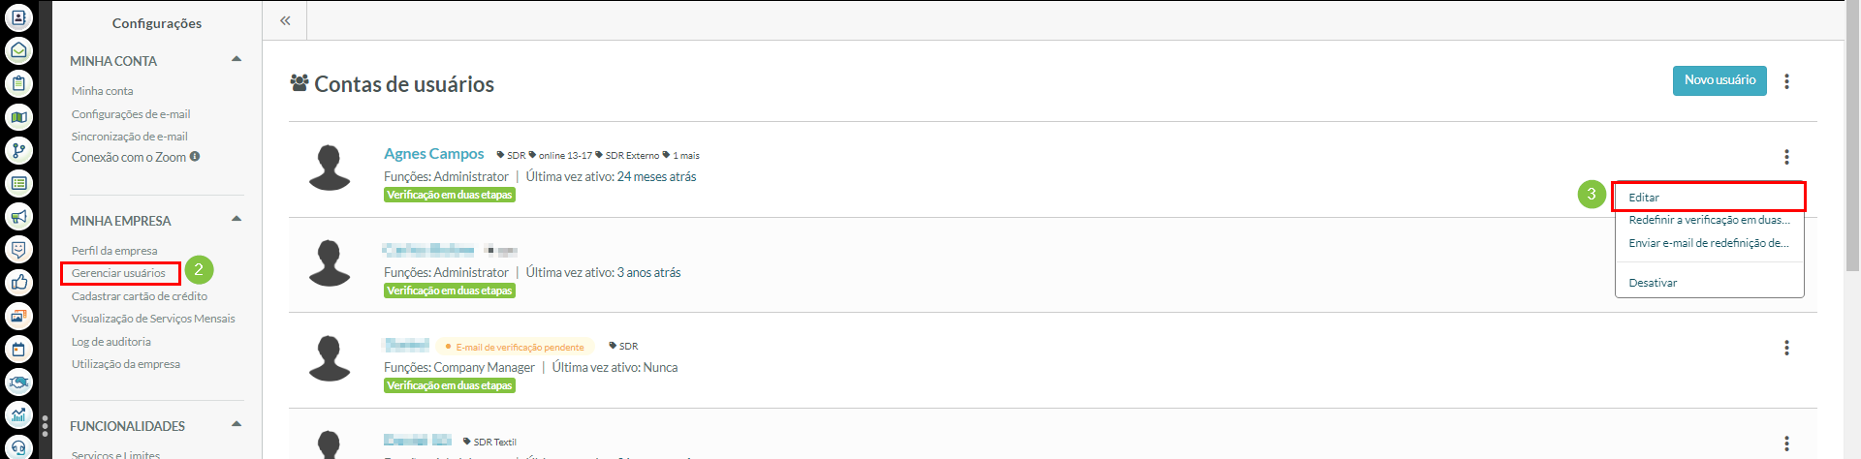Open the clipboard icon in left sidebar

click(x=18, y=84)
